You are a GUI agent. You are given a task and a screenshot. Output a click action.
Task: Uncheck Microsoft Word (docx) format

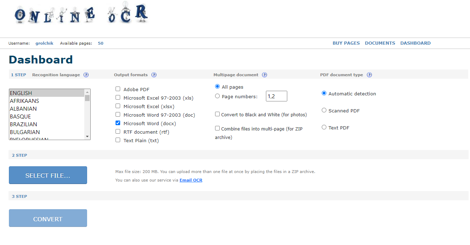pos(118,123)
